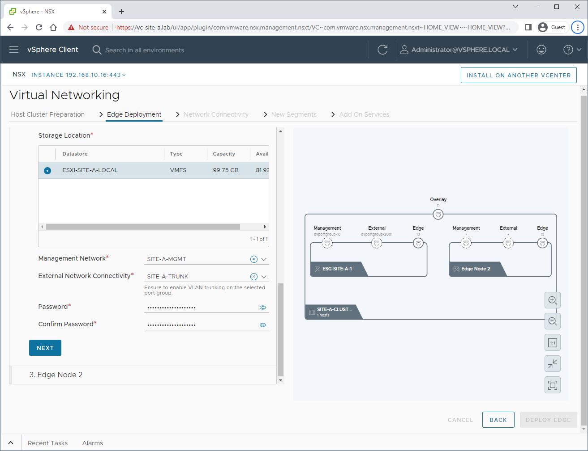This screenshot has height=451, width=588.
Task: Open browser side panel
Action: (x=528, y=27)
